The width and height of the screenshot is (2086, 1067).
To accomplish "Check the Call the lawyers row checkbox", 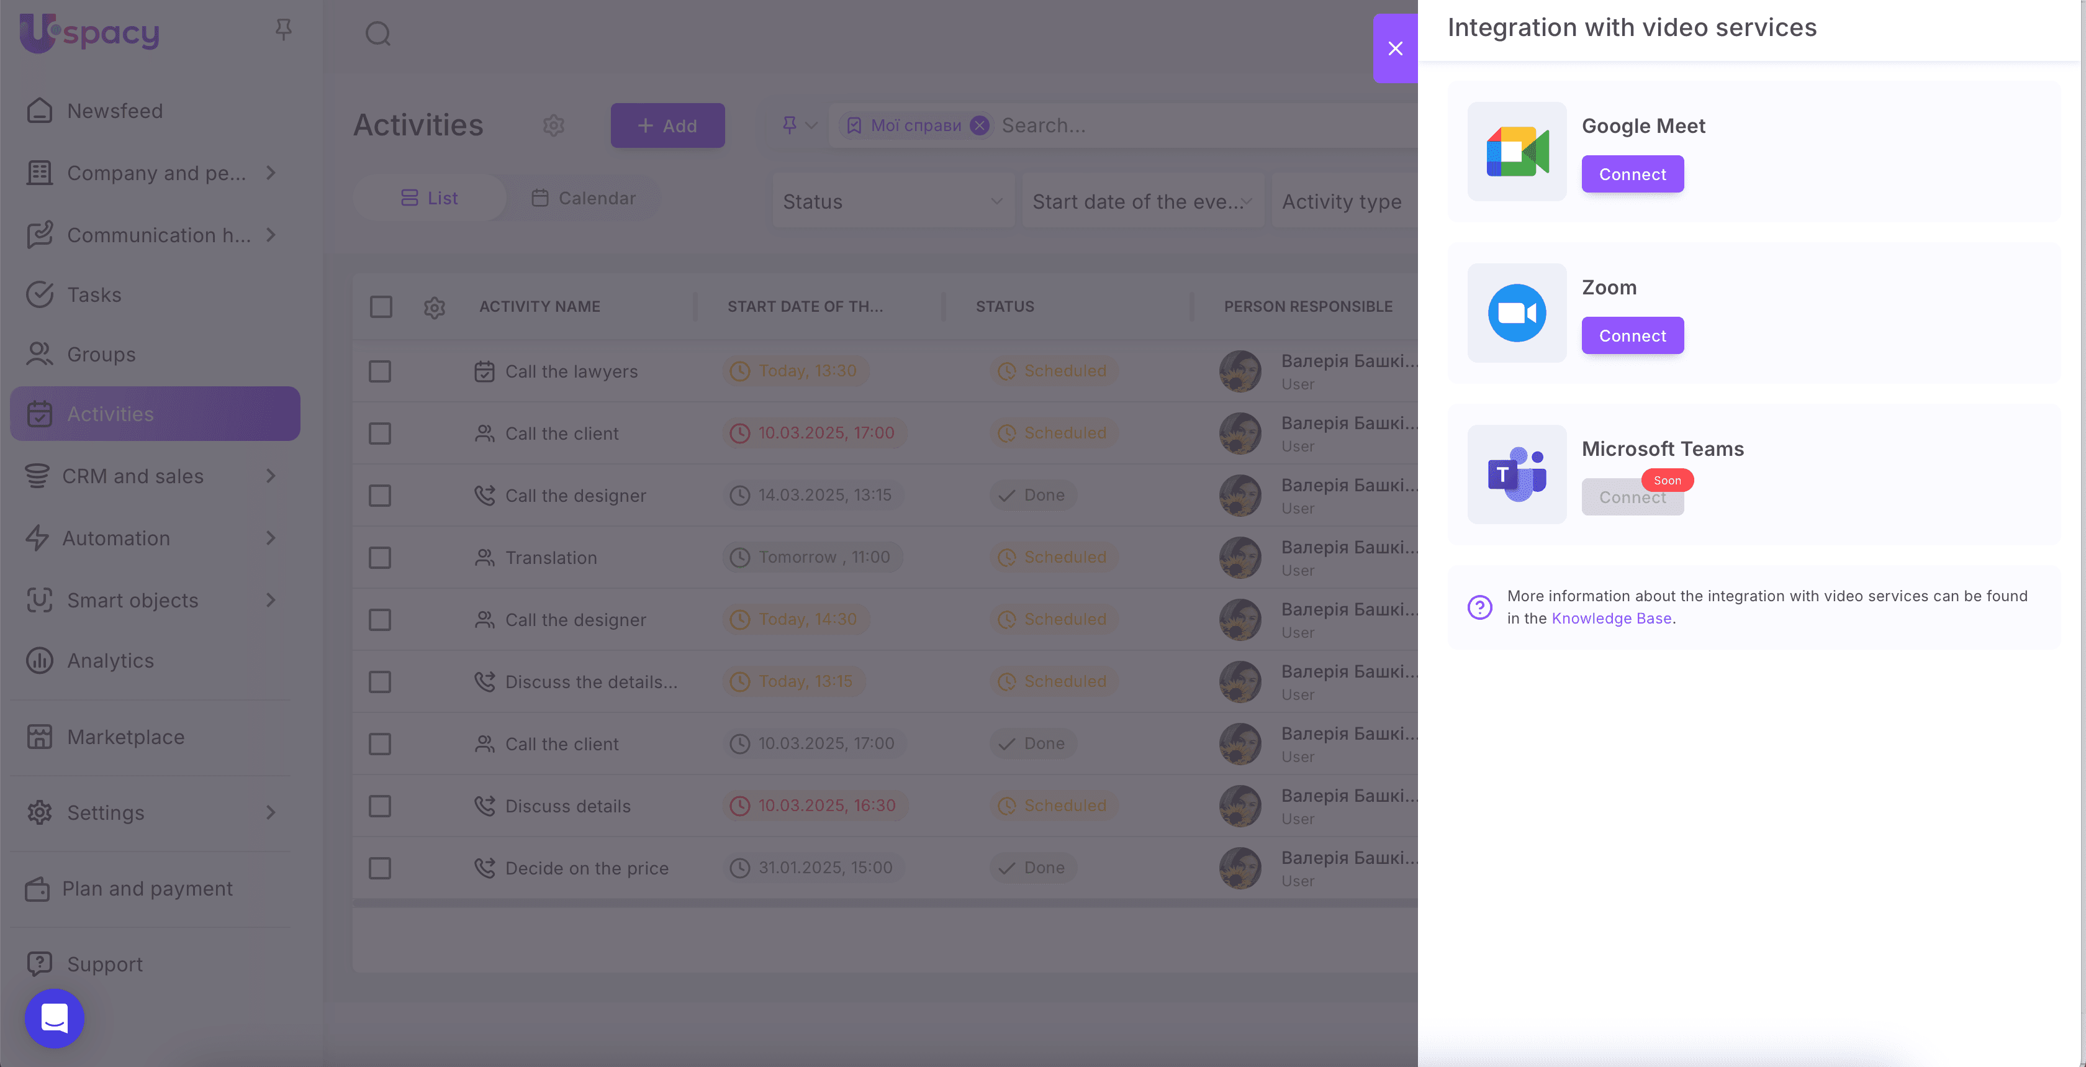I will tap(380, 371).
